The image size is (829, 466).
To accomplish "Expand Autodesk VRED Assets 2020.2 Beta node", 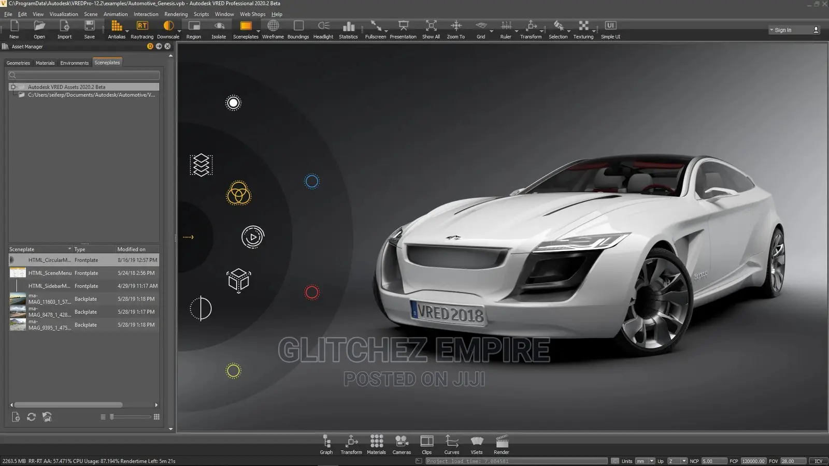I will point(13,87).
